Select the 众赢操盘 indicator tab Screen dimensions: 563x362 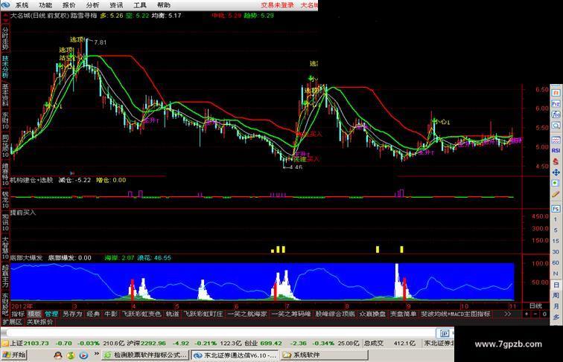[x=372, y=314]
